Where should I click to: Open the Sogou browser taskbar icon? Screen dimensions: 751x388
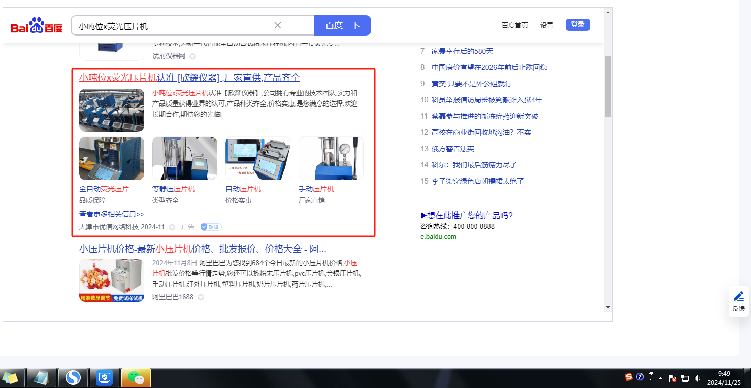[73, 378]
